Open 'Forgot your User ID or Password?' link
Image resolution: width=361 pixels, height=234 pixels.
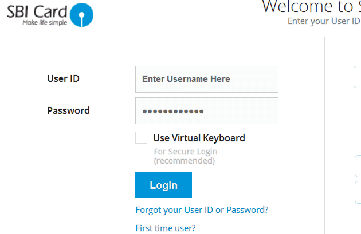[202, 210]
